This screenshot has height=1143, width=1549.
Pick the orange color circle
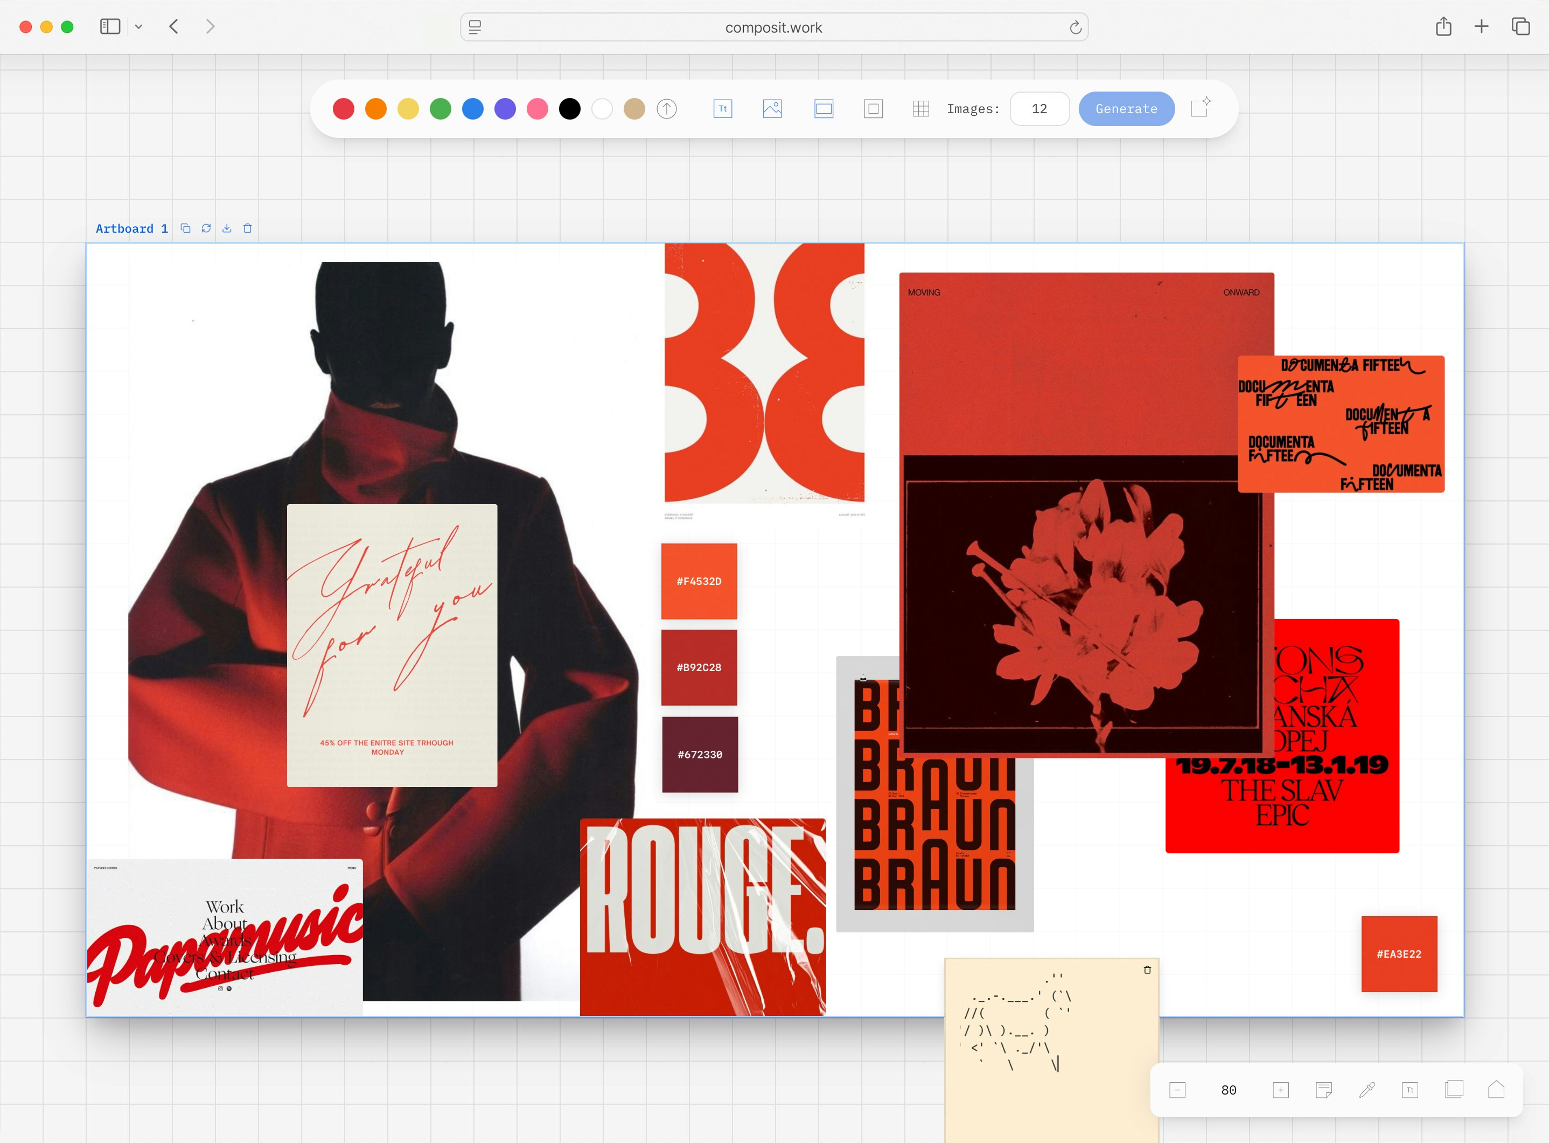click(375, 109)
